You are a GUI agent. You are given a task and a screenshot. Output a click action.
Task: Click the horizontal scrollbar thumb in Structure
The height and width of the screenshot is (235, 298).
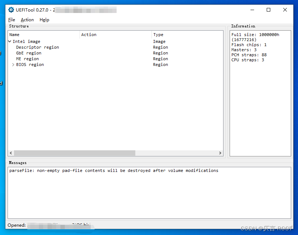pyautogui.click(x=75, y=153)
